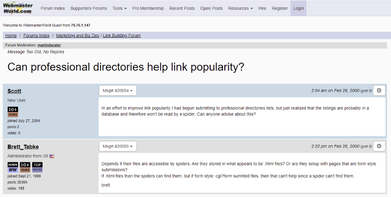391x197 pixels.
Task: View Recent Posts
Action: [x=182, y=8]
